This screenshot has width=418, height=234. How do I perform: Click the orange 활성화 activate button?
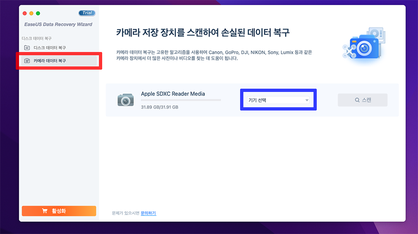[59, 211]
